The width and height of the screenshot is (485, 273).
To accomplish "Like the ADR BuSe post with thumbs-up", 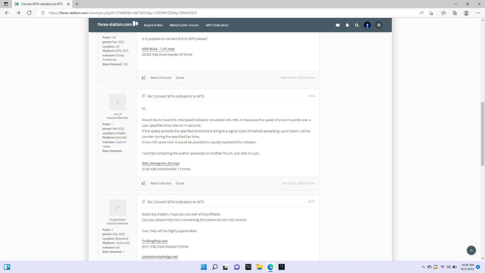I will point(144,78).
